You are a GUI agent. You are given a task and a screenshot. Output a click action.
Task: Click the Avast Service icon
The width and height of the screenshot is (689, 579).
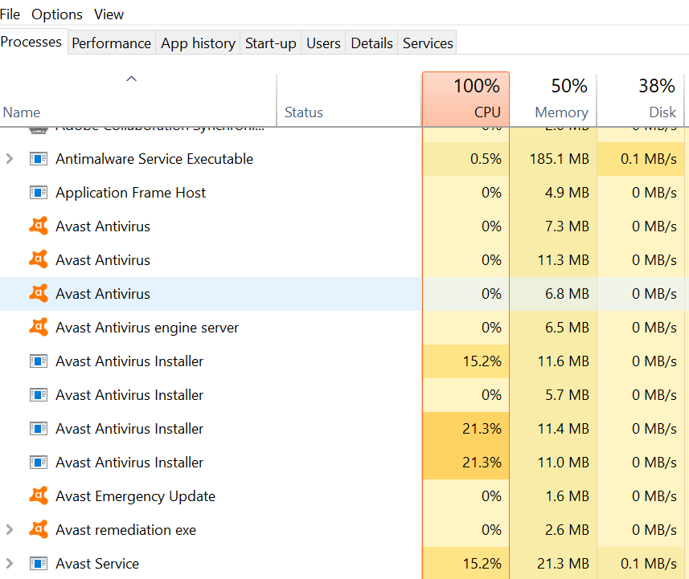coord(39,563)
